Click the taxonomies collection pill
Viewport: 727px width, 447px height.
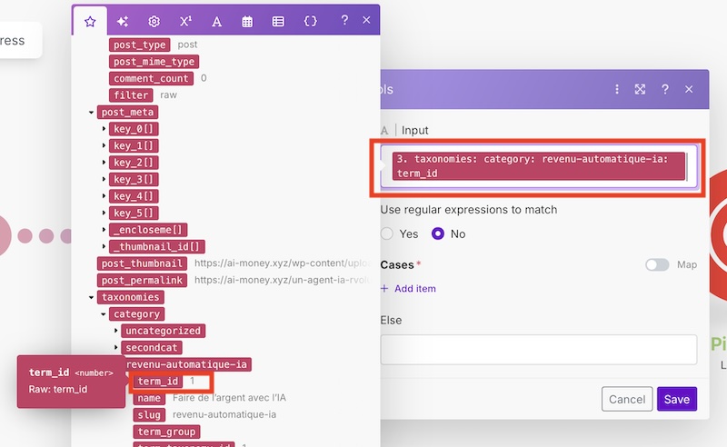point(130,297)
